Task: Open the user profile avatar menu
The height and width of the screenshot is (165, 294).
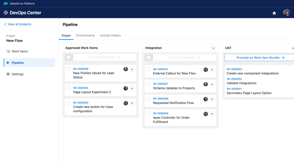Action: (287, 13)
